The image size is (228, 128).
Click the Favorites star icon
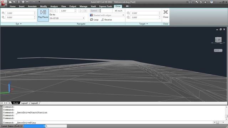(x=205, y=2)
